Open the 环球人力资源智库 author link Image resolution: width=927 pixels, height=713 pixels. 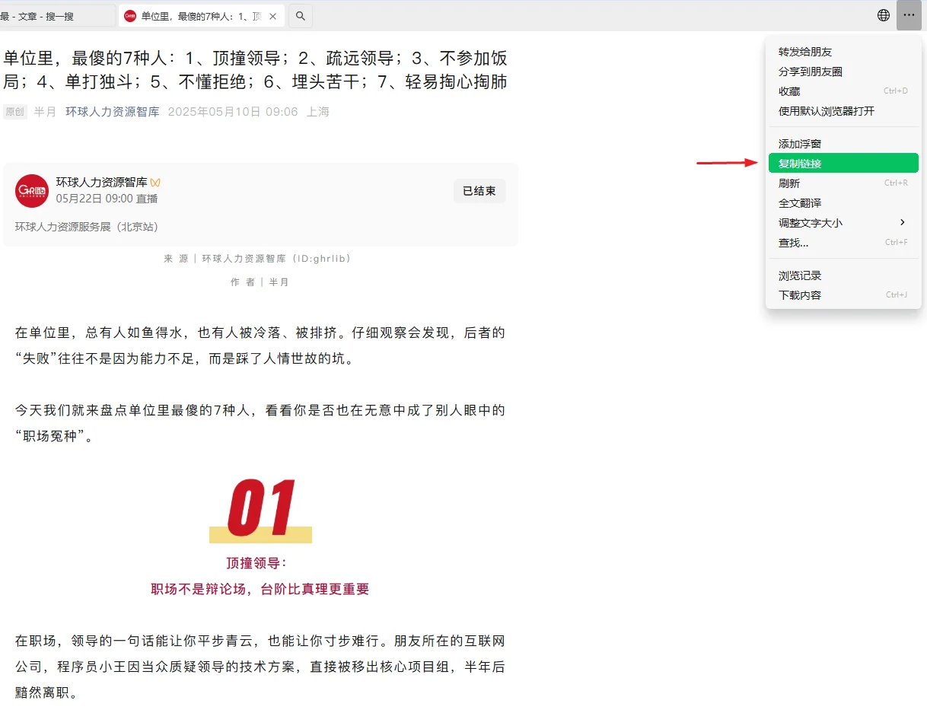[112, 110]
